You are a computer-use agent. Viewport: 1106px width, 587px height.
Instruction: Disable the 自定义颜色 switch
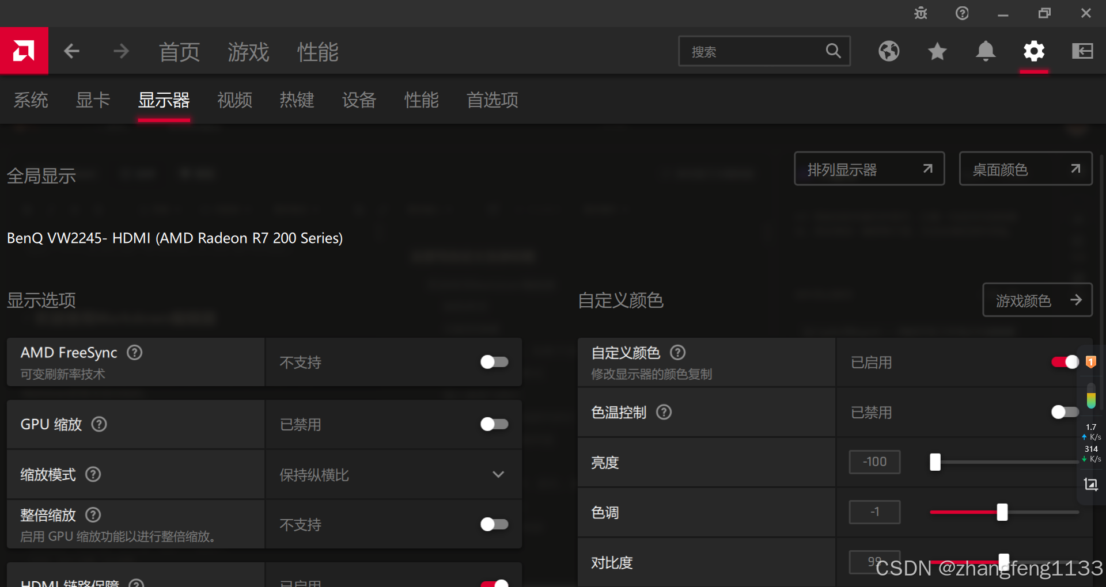pyautogui.click(x=1065, y=362)
